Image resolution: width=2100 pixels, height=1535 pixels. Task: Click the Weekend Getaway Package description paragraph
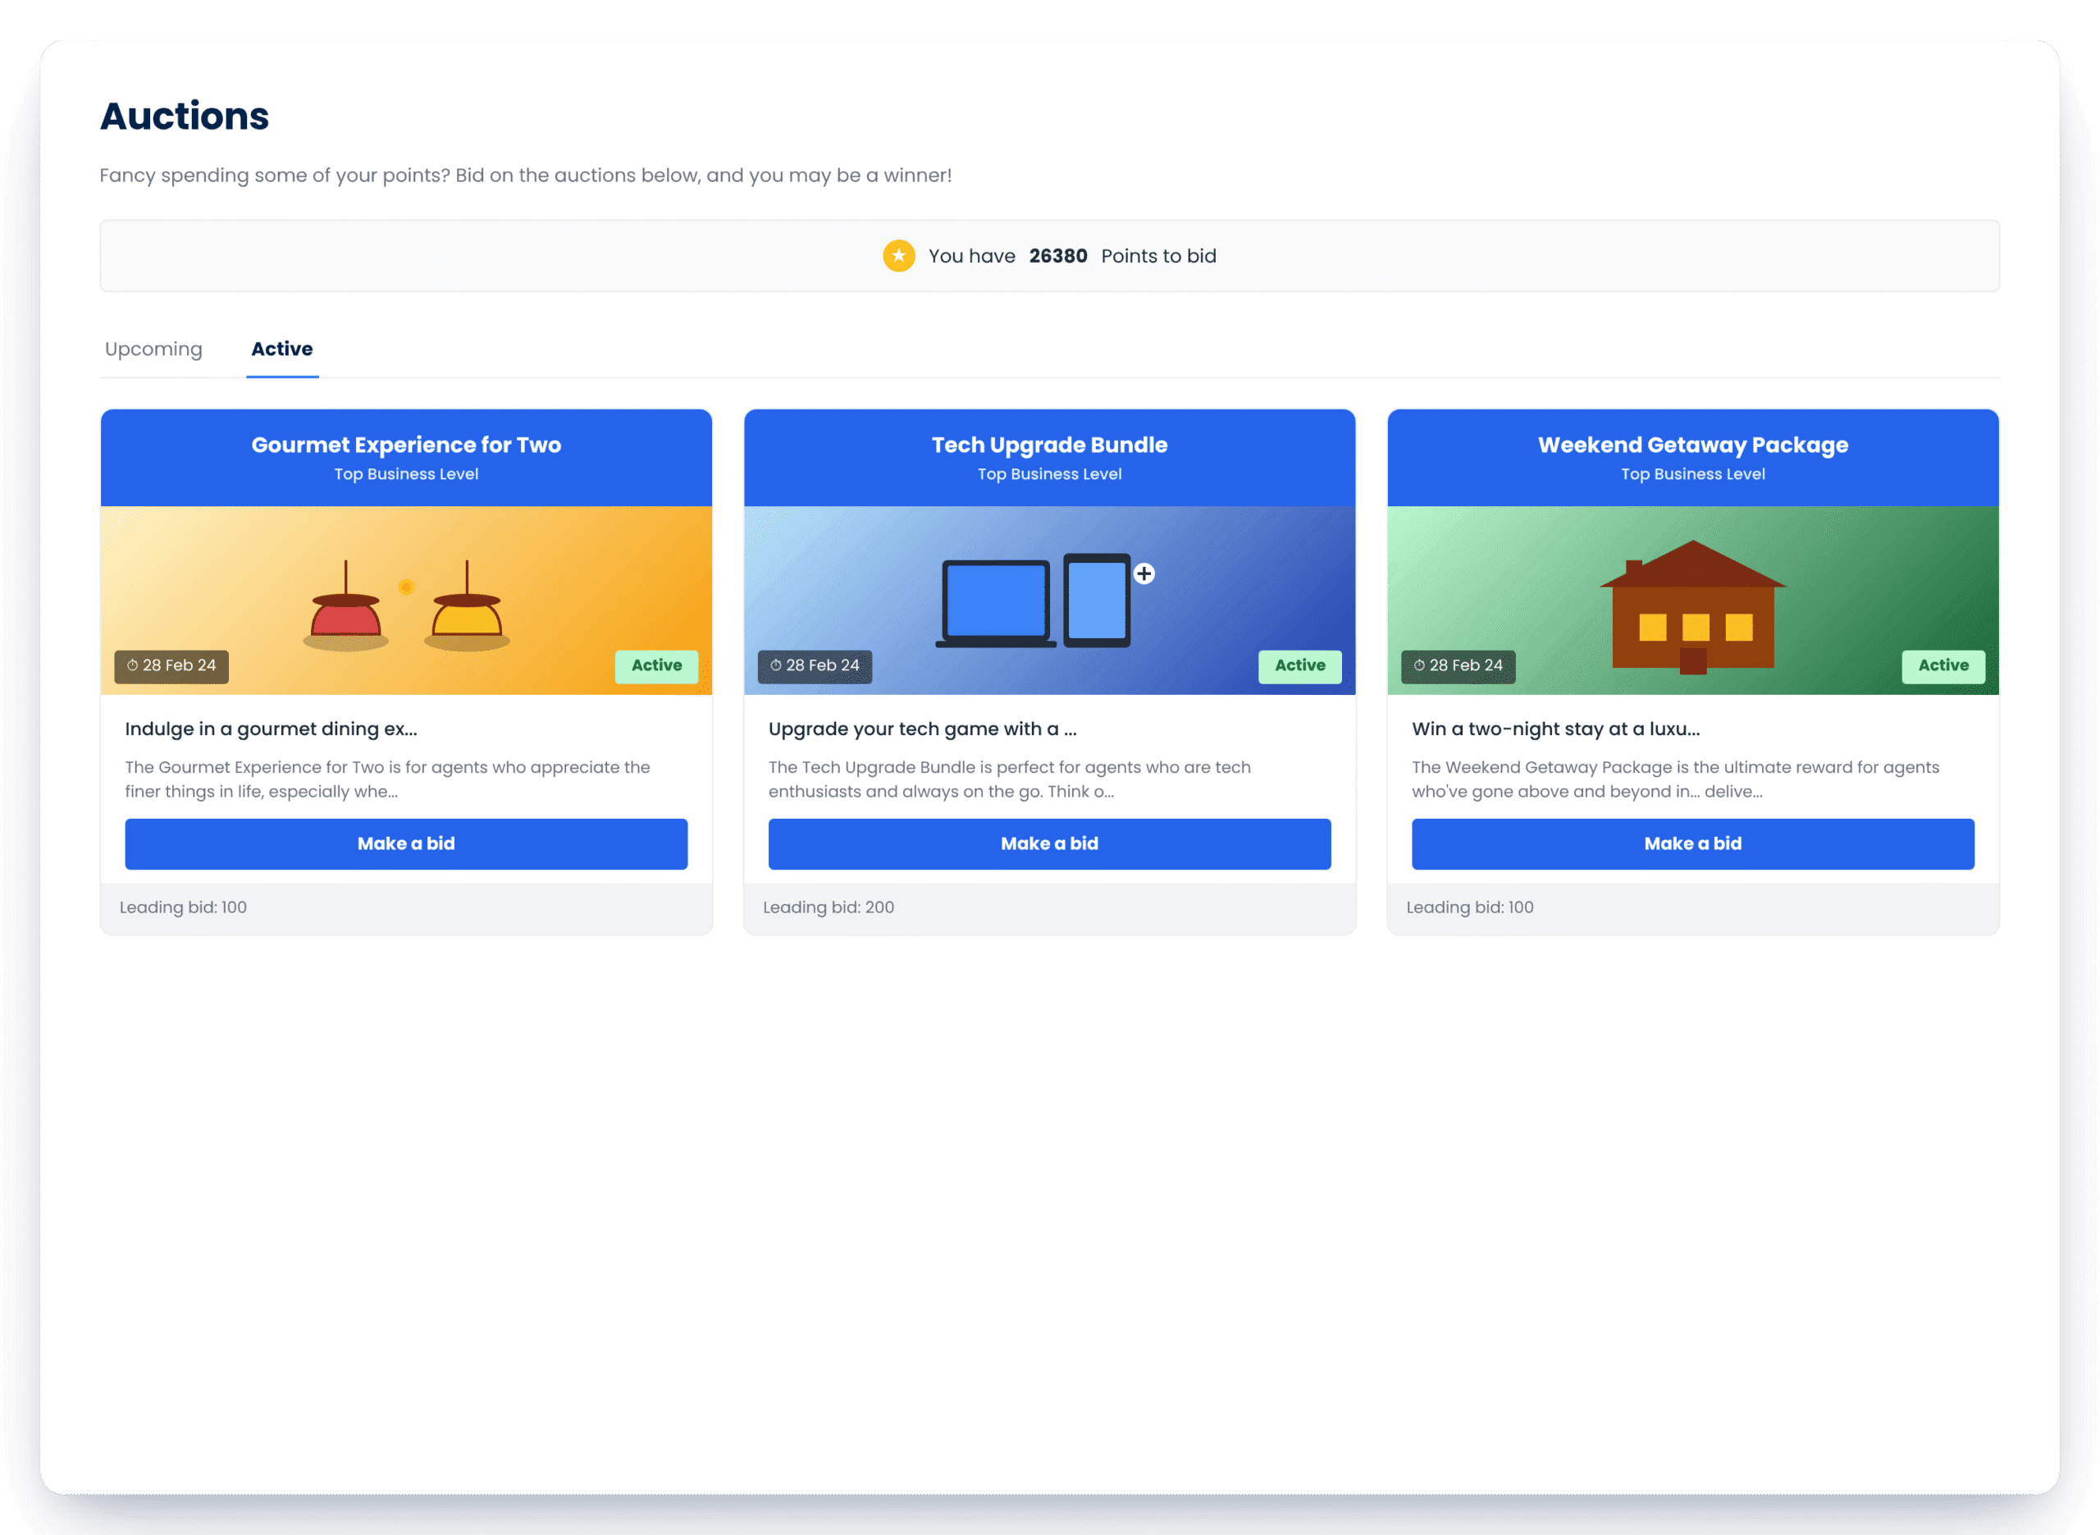tap(1674, 779)
